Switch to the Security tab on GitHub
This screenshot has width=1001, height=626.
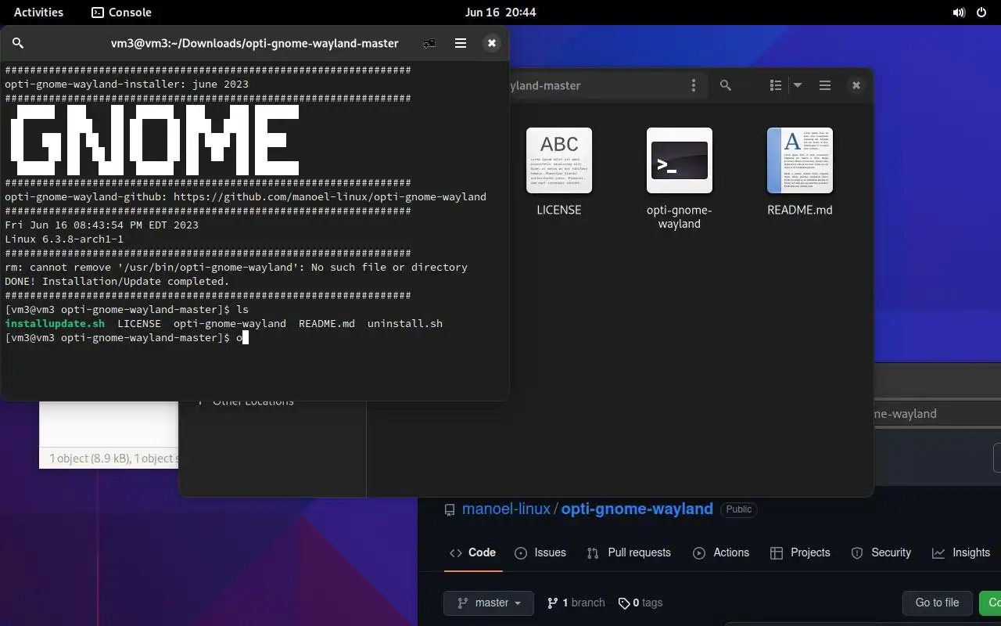[x=881, y=552]
